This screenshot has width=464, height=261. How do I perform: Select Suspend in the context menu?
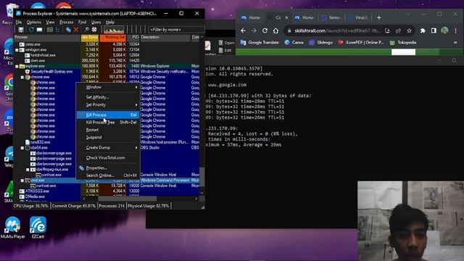108,137
